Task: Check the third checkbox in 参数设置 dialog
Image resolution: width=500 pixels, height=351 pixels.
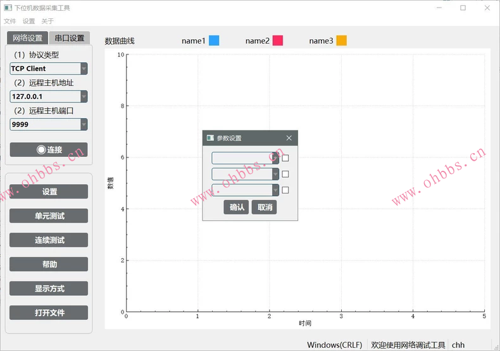Action: pos(285,190)
